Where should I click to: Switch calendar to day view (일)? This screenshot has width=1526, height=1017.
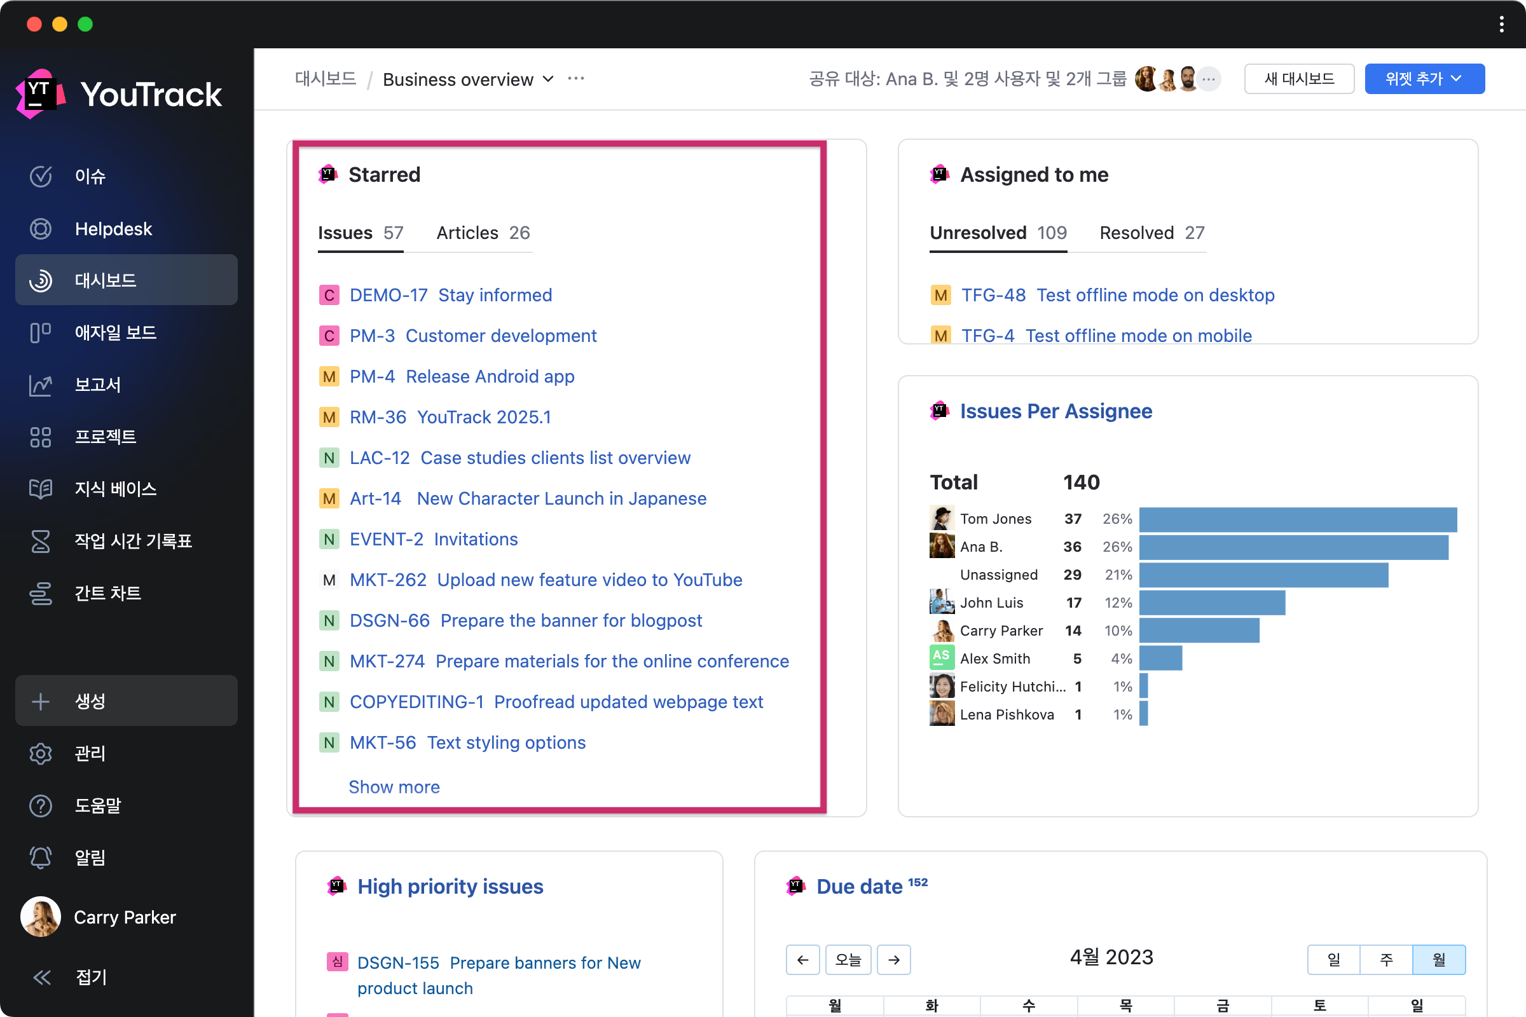click(1333, 959)
